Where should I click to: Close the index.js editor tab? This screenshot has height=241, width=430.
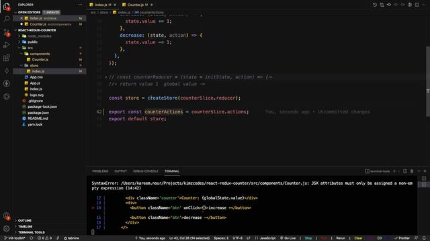[x=115, y=5]
